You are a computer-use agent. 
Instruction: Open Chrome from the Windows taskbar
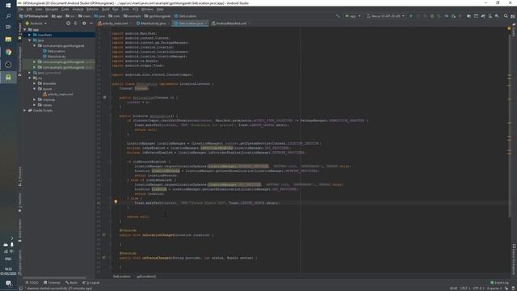point(8,52)
